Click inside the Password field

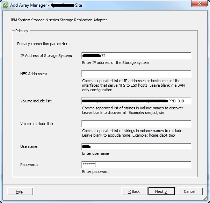(x=136, y=165)
